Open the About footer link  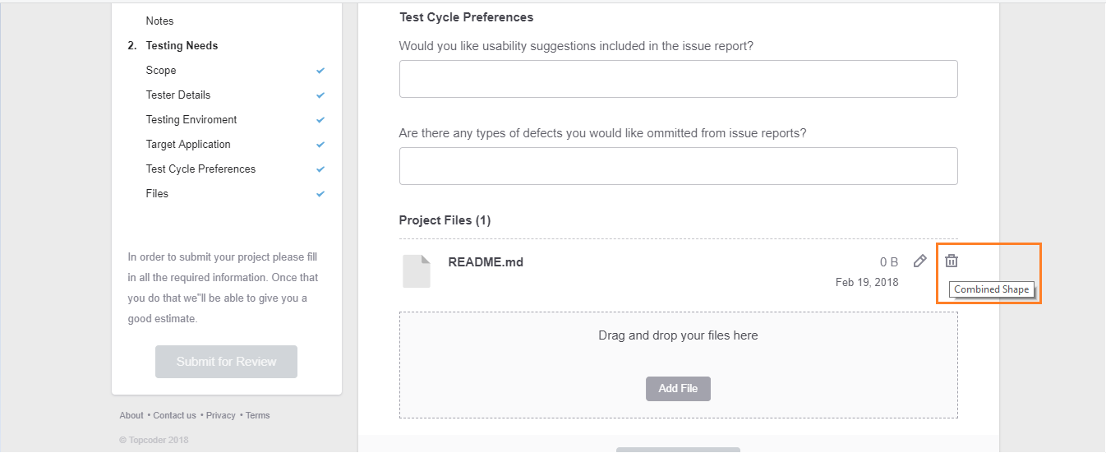point(131,415)
